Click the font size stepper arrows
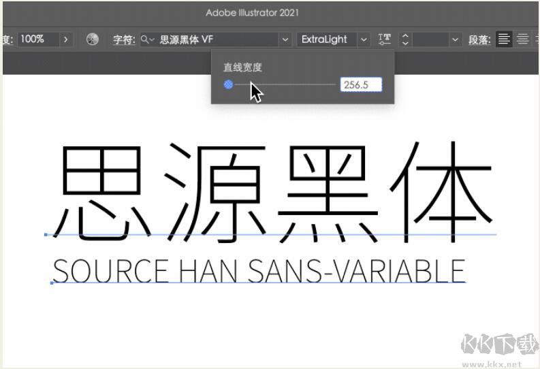Screen dimensions: 540x369 tap(405, 39)
